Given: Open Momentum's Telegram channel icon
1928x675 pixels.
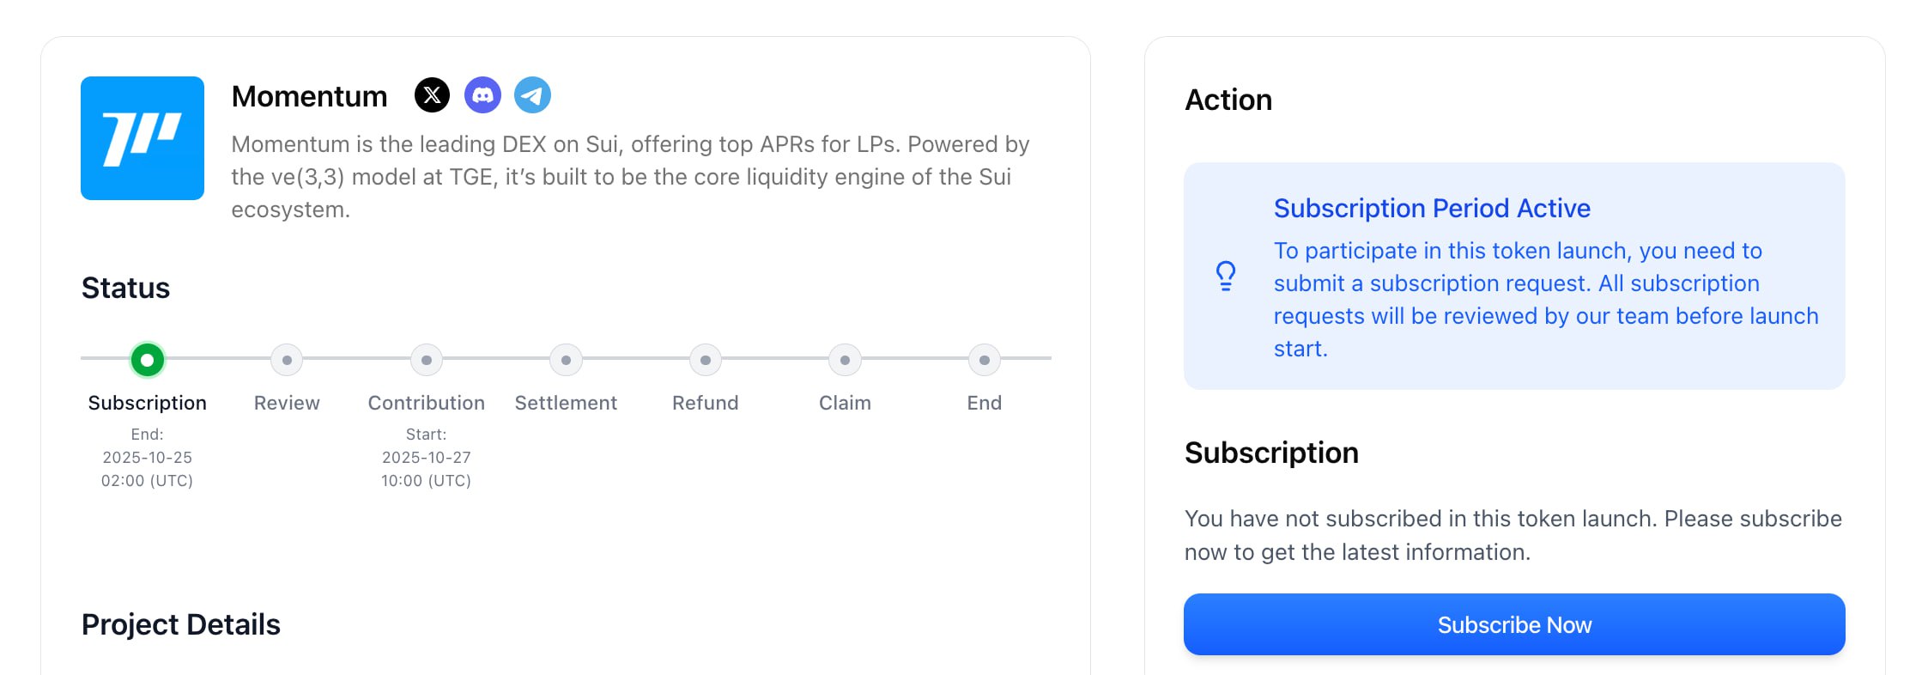Looking at the screenshot, I should click(x=532, y=95).
